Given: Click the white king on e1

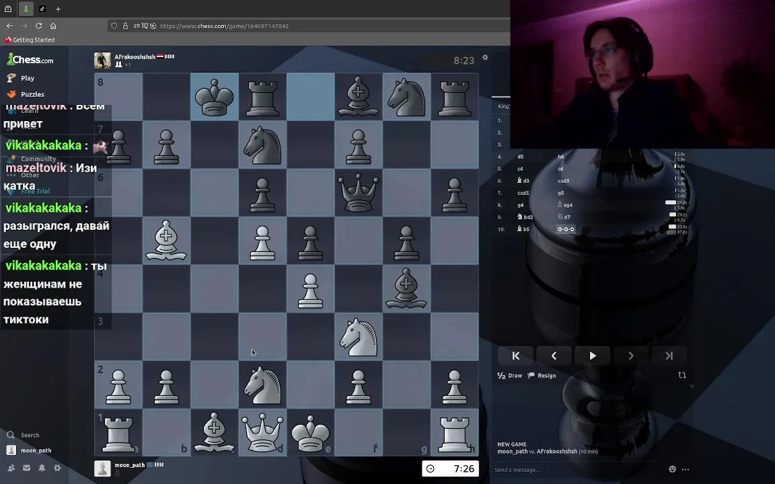Looking at the screenshot, I should tap(310, 433).
